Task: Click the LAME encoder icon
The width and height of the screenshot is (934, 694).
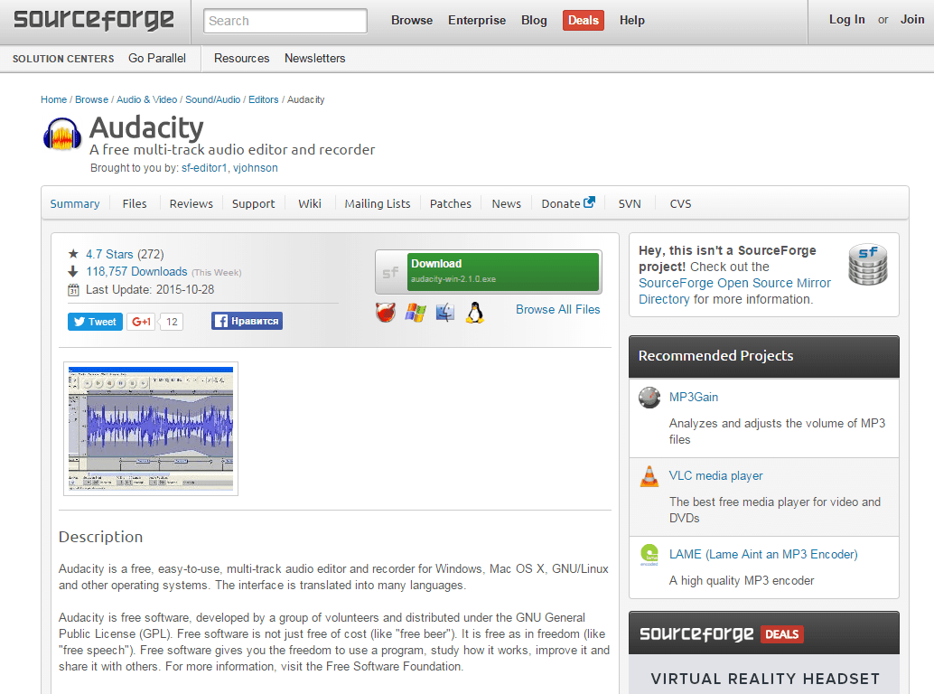Action: click(649, 555)
